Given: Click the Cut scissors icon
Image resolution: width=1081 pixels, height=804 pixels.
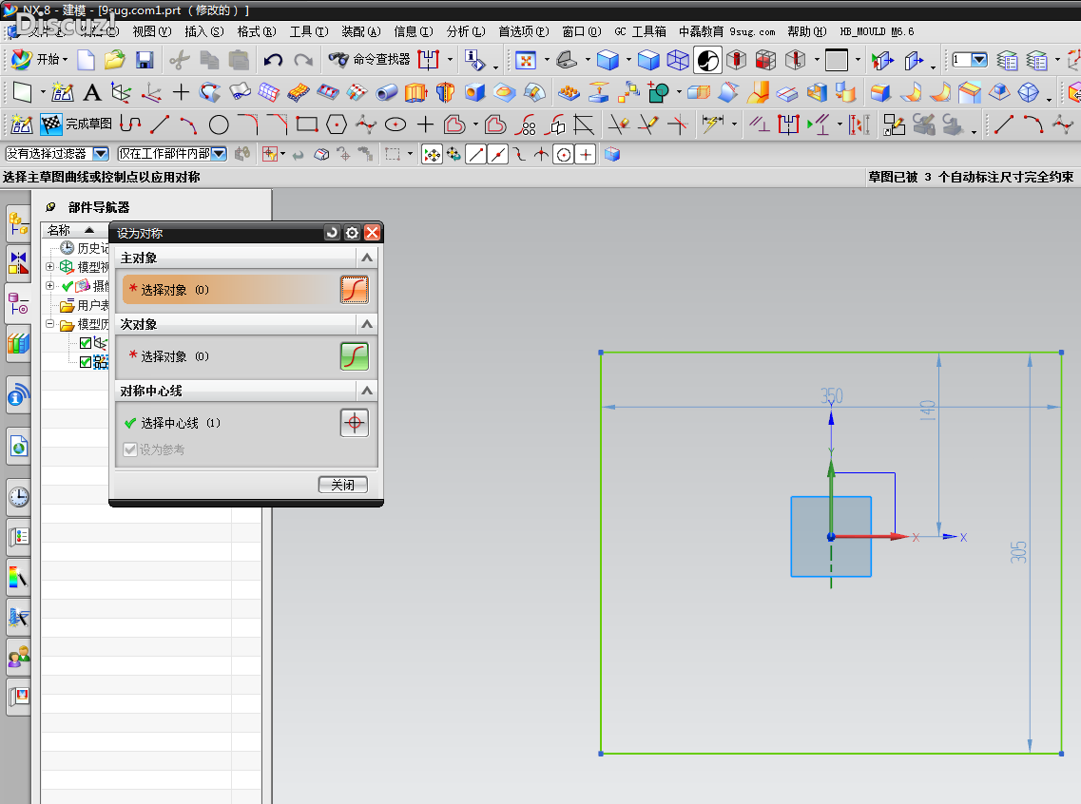Looking at the screenshot, I should click(x=180, y=61).
